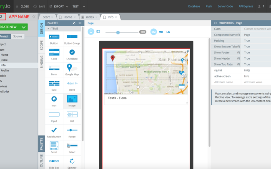The image size is (271, 169).
Task: Select SM screen size
Action: click(x=153, y=32)
